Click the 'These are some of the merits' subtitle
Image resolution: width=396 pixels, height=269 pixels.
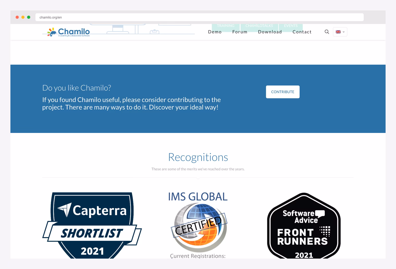coord(198,169)
